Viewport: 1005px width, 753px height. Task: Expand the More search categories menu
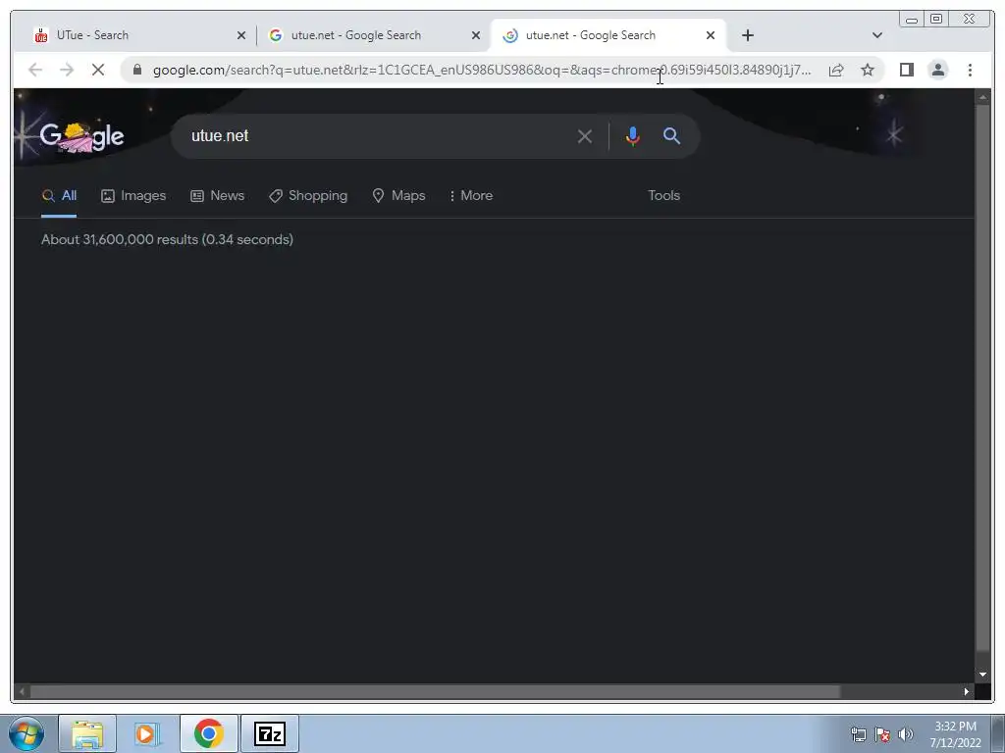[471, 196]
